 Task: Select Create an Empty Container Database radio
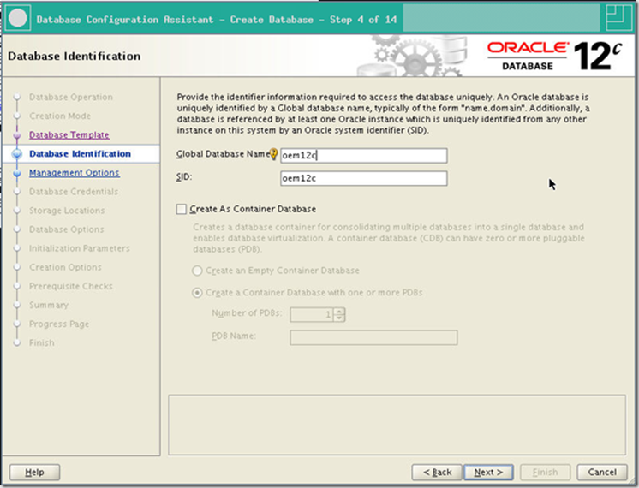click(197, 271)
